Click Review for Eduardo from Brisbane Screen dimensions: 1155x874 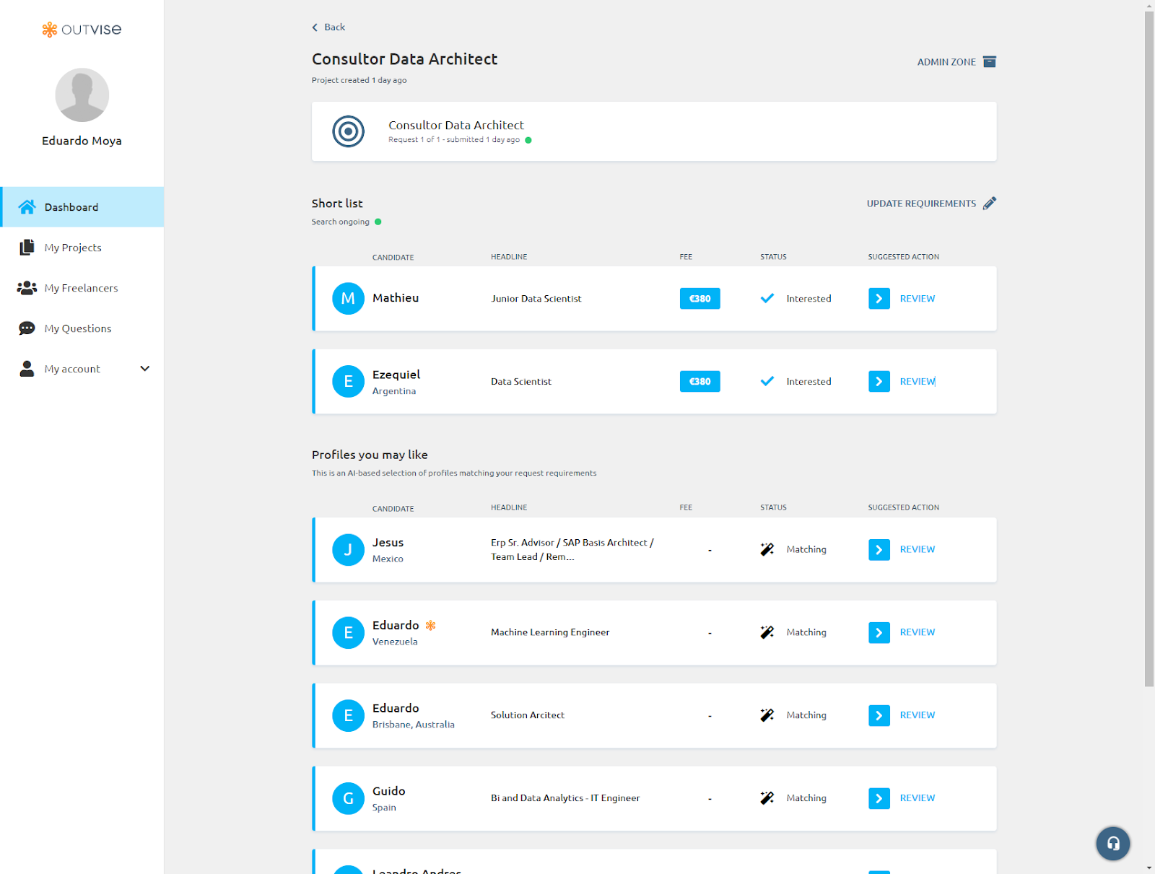coord(917,715)
